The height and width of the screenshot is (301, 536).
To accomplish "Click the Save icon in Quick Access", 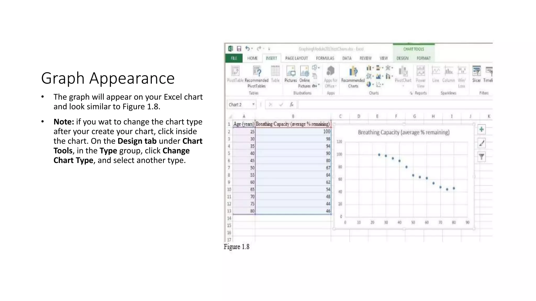I will click(239, 49).
